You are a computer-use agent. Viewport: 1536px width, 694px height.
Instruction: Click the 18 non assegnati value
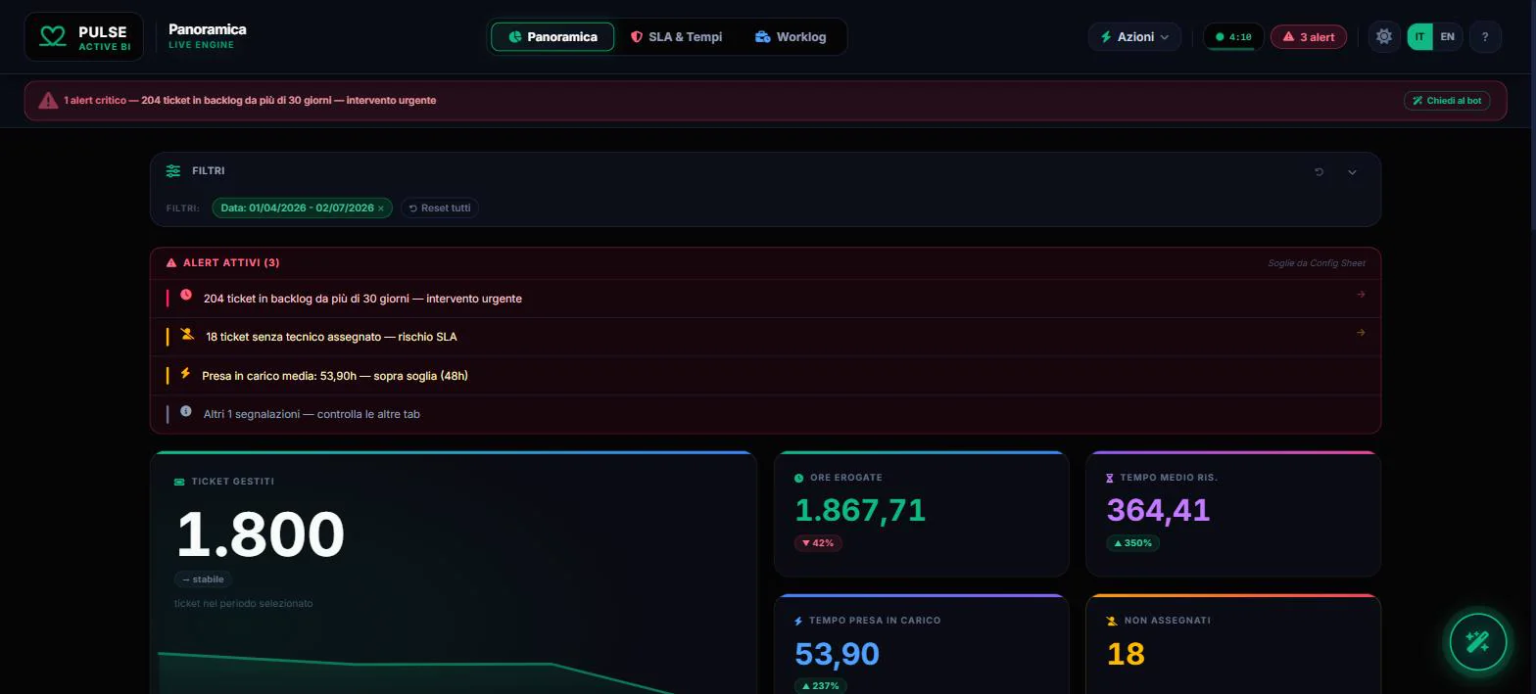[1126, 653]
